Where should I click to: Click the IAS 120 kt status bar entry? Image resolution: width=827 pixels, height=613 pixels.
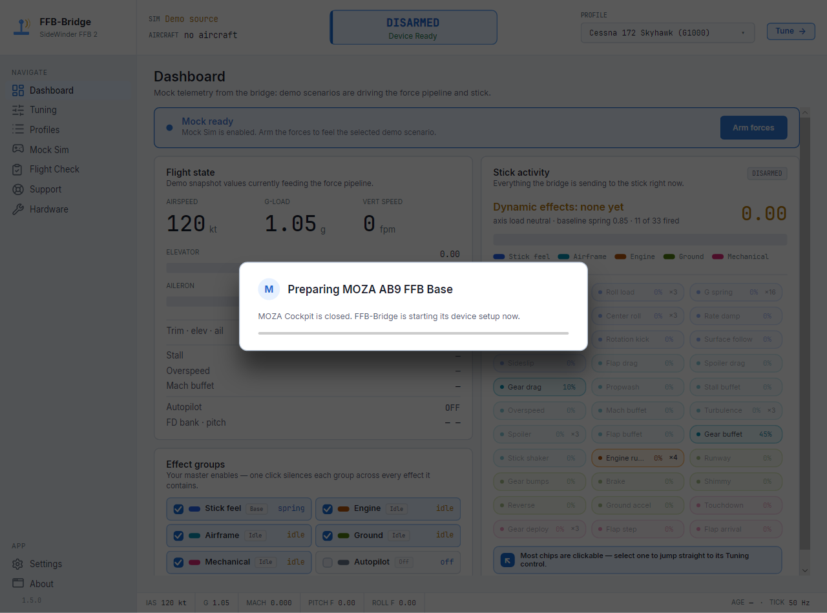tap(166, 603)
